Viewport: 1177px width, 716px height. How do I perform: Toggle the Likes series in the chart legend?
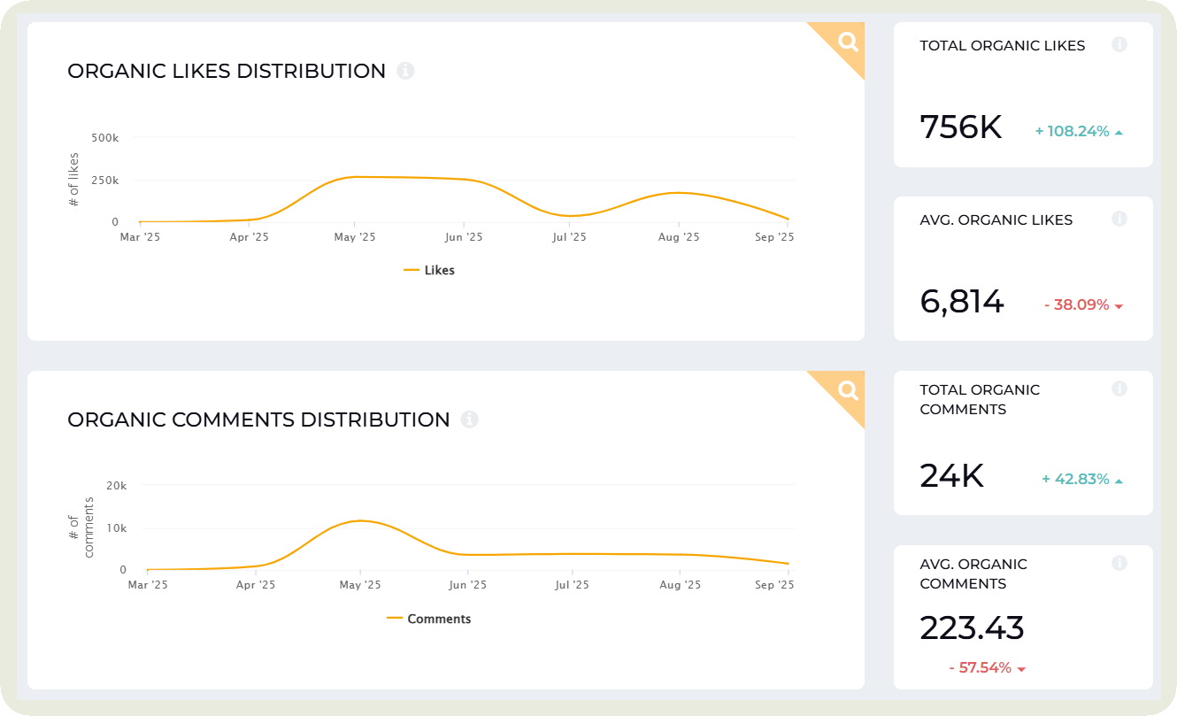tap(429, 270)
